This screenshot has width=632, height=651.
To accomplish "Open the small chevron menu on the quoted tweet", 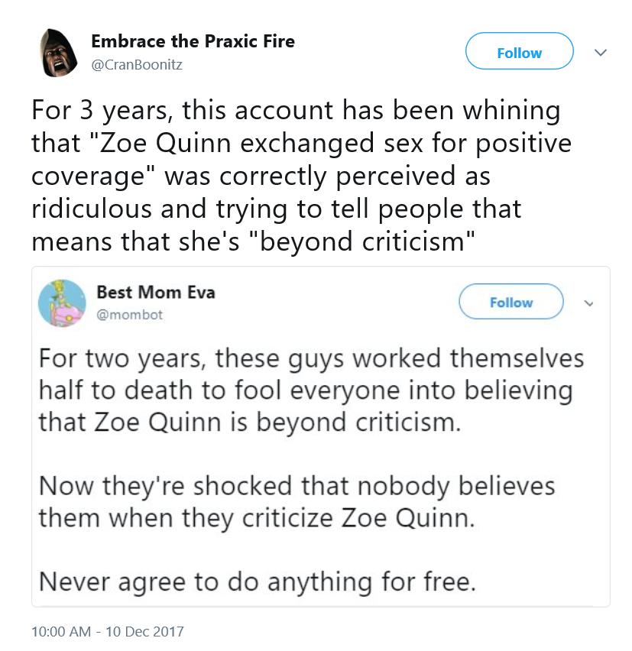I will [x=588, y=303].
